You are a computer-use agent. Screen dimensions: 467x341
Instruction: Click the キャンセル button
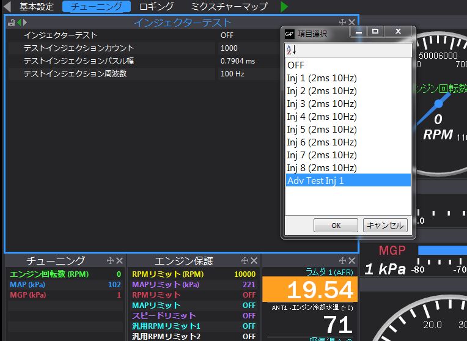click(385, 225)
